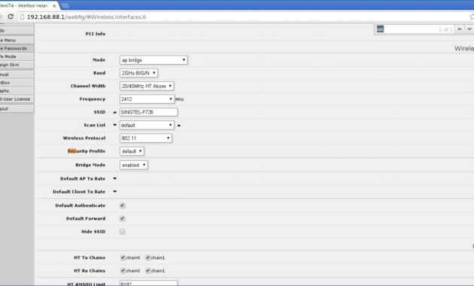Toggle HT Tx Chains chain1 checkbox
474x286 pixels.
click(147, 257)
